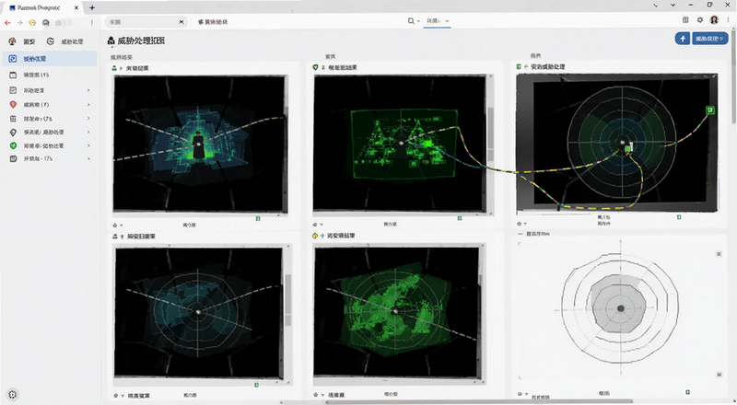Expand chevron on the location pin row

(x=88, y=132)
